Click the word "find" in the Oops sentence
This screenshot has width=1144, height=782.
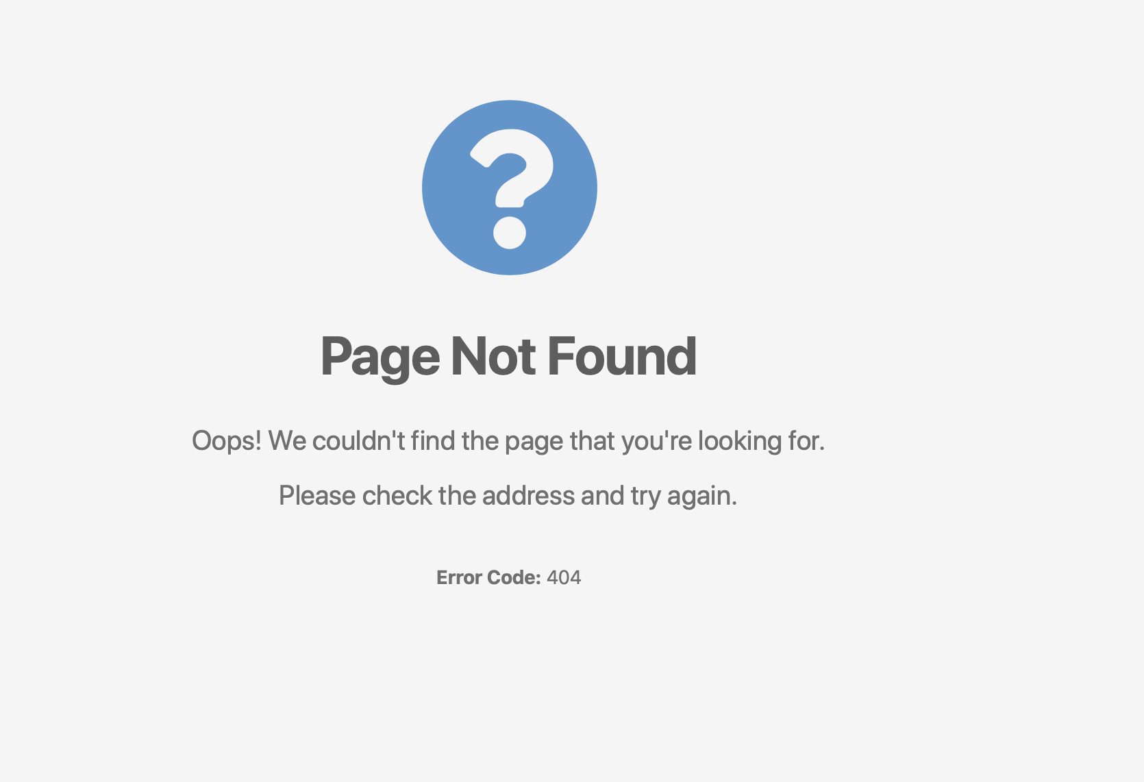433,440
